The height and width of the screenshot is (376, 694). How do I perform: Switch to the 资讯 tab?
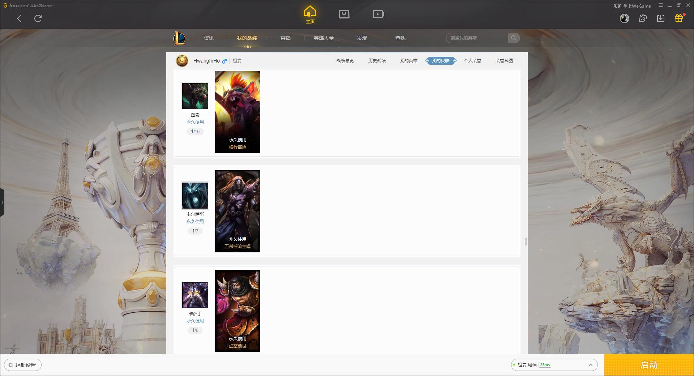click(209, 38)
